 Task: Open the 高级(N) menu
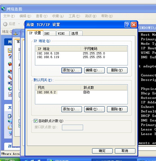(91, 16)
